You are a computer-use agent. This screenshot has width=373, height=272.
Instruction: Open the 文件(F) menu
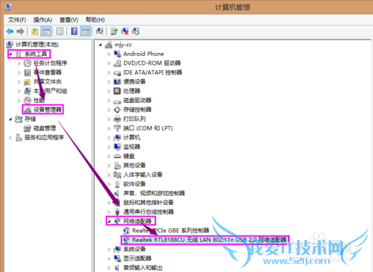17,20
